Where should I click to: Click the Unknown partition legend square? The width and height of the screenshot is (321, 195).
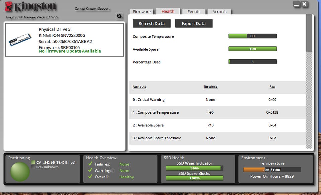pyautogui.click(x=33, y=167)
